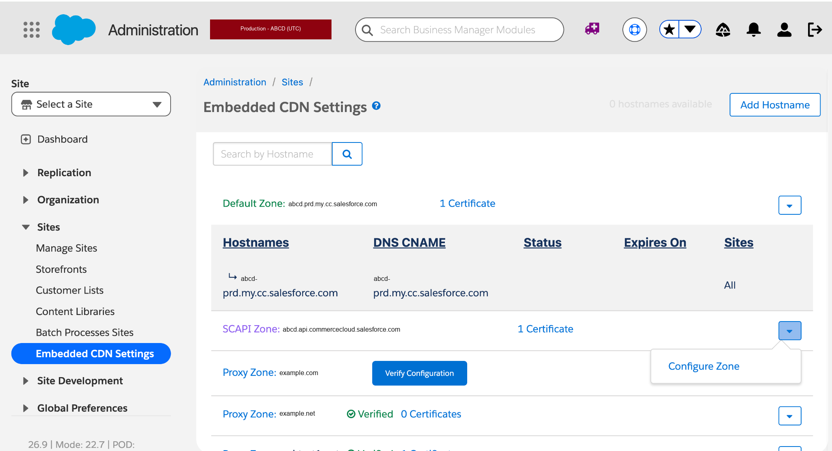The image size is (832, 451).
Task: Expand the Organization section
Action: (x=25, y=200)
